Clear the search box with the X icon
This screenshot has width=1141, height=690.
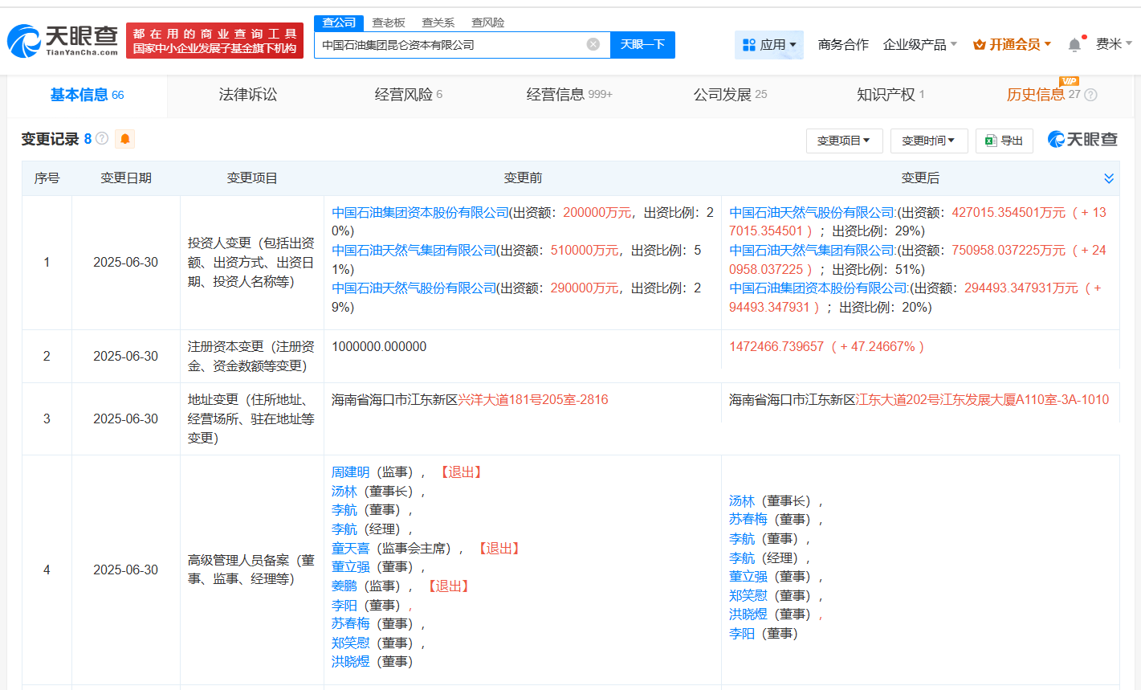click(593, 44)
